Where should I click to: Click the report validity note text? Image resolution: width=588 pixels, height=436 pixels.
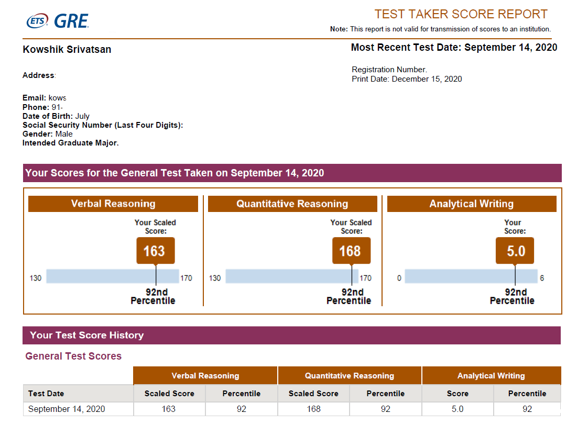[x=440, y=29]
